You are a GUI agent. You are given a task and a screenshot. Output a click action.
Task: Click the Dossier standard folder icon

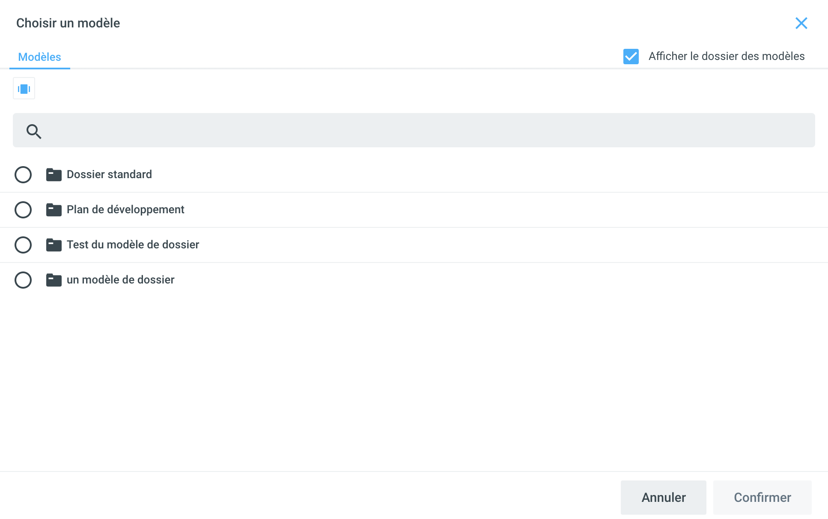(x=54, y=175)
